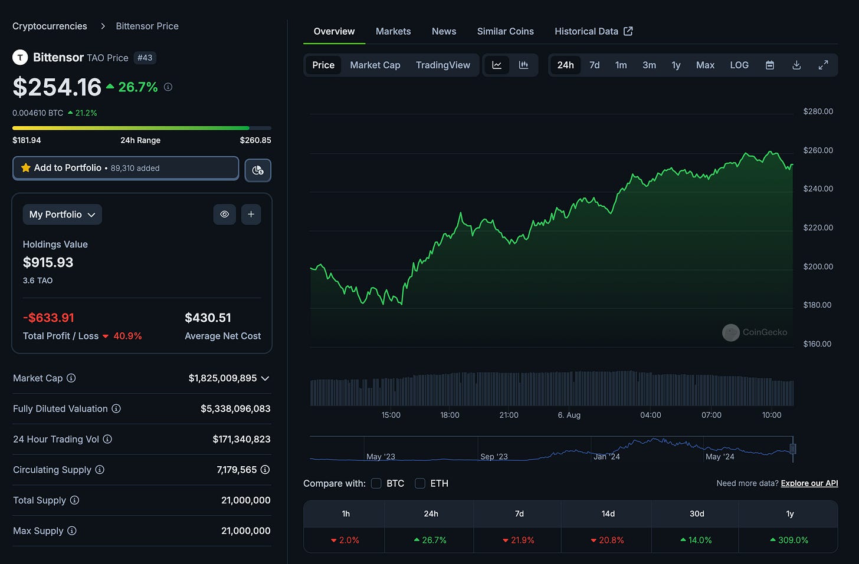
Task: Click May '23 in the range navigator
Action: [x=381, y=457]
